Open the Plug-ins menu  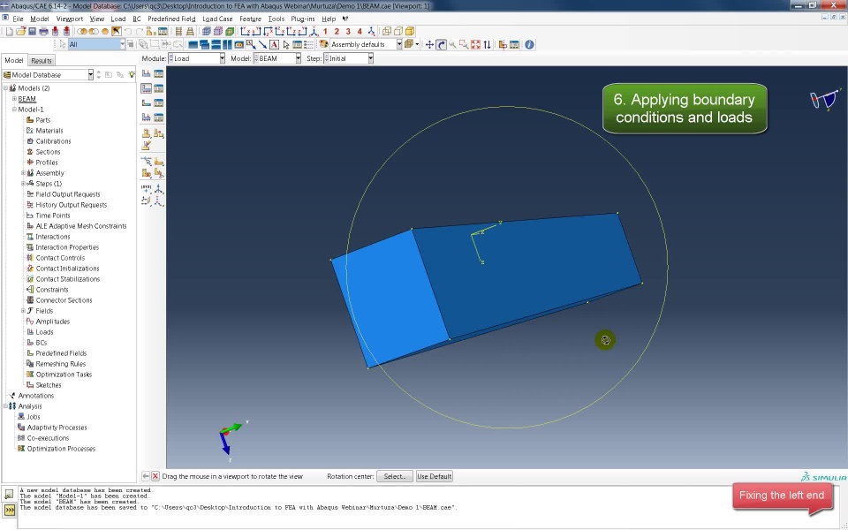click(303, 19)
